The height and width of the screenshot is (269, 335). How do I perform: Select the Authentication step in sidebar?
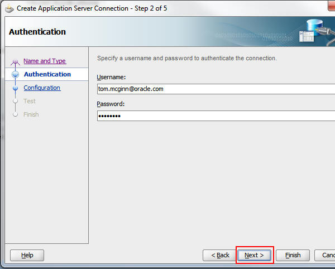47,74
